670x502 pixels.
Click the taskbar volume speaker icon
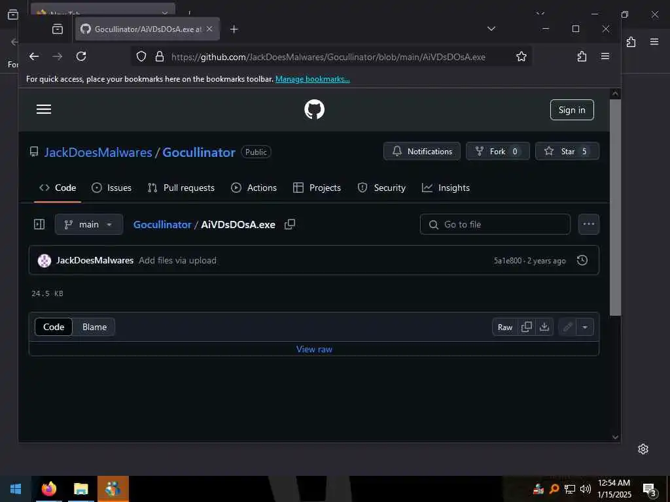point(586,489)
